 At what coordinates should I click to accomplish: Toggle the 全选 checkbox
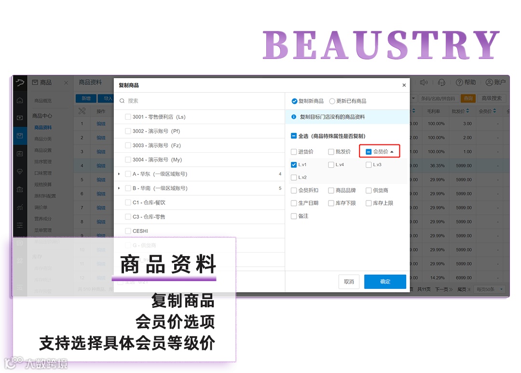pos(294,136)
